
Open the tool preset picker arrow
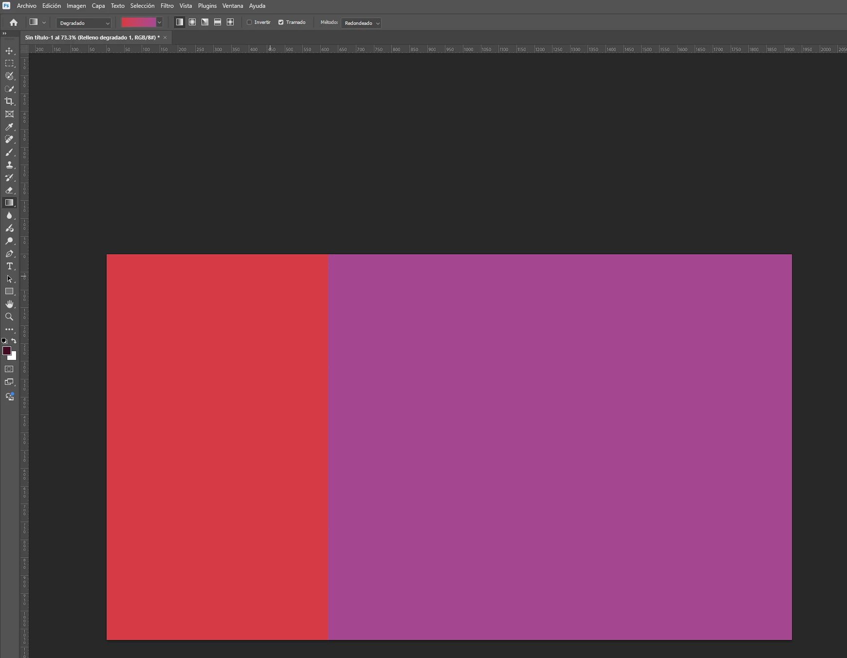44,22
